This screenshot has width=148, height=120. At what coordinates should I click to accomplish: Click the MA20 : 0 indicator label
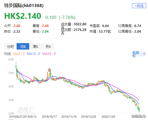(49, 54)
